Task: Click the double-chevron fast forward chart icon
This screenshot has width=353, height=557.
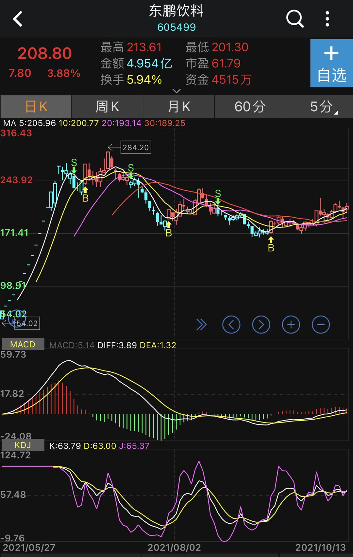Action: (x=201, y=325)
